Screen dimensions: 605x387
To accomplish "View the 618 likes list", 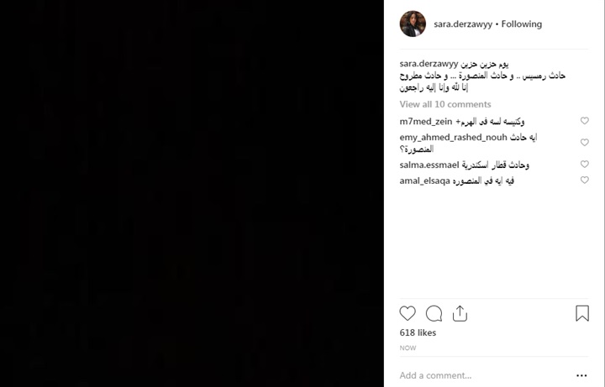I will click(x=418, y=332).
